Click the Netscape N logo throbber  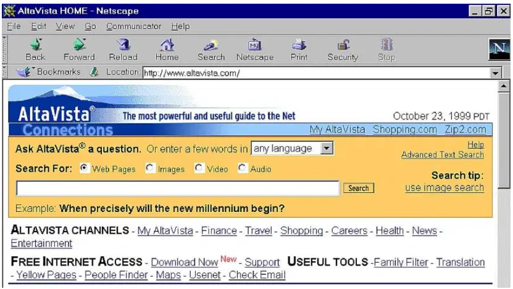(499, 49)
